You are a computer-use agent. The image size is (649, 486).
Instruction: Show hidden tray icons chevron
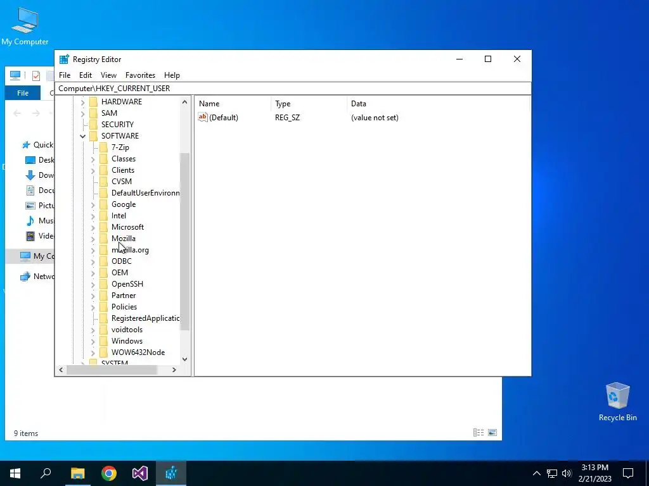tap(536, 473)
